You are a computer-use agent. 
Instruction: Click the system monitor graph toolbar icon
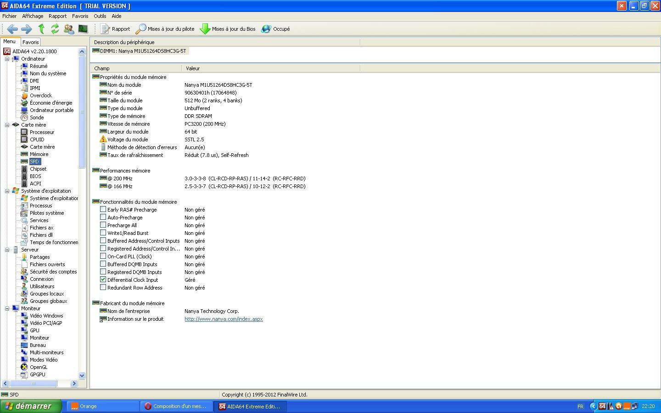tap(83, 29)
